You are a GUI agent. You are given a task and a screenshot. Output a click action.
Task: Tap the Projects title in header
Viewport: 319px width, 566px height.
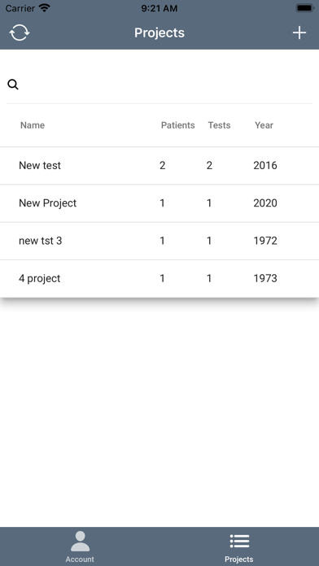pos(159,33)
